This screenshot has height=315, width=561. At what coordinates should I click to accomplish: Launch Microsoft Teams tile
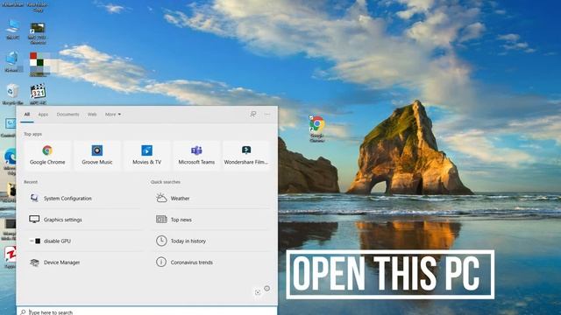196,156
